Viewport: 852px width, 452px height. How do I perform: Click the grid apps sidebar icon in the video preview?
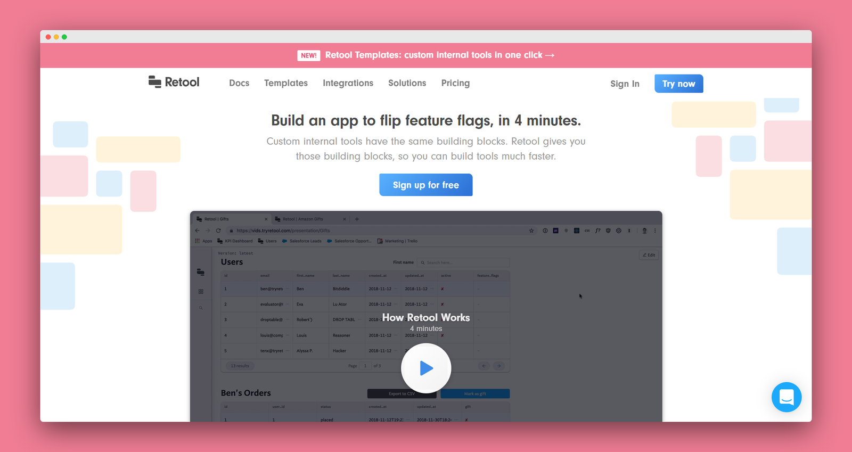pyautogui.click(x=201, y=292)
